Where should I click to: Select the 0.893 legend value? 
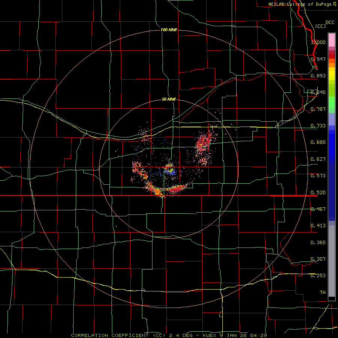pos(318,75)
